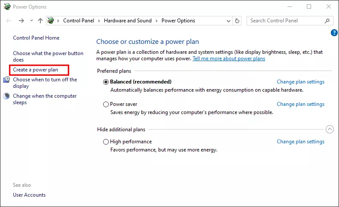Click 'Saves energy by reducing' description text
This screenshot has height=207, width=339.
pos(192,112)
